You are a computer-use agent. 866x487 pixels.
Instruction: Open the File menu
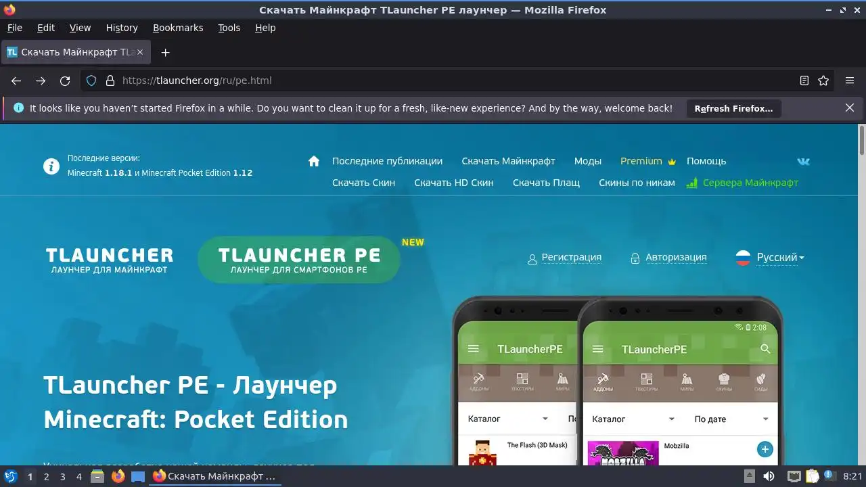pyautogui.click(x=14, y=28)
